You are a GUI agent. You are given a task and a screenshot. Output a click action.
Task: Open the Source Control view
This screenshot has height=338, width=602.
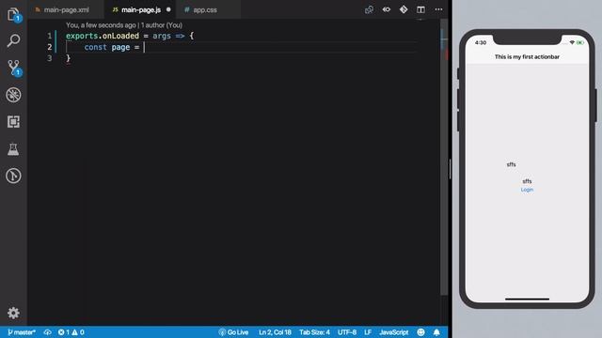point(13,68)
